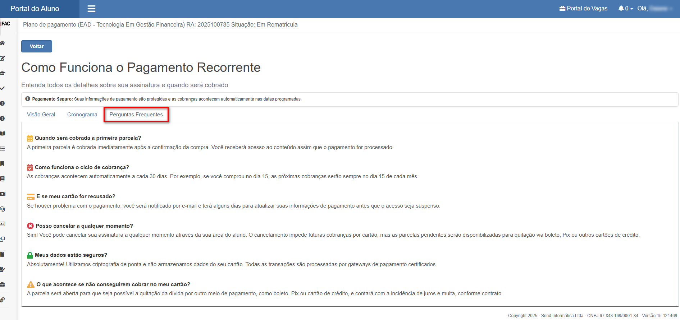The height and width of the screenshot is (320, 680).
Task: Switch to the Cronograma tab
Action: point(82,115)
